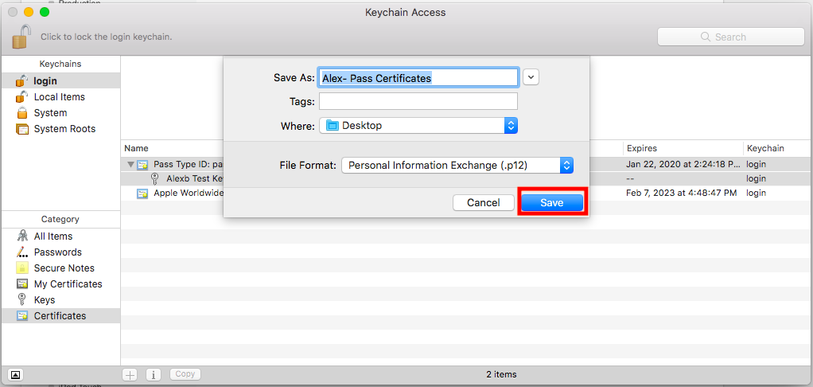
Task: Click the Search field in the toolbar
Action: [730, 37]
